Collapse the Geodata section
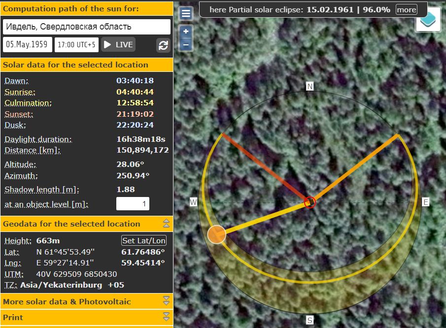This screenshot has height=328, width=446. pyautogui.click(x=166, y=224)
